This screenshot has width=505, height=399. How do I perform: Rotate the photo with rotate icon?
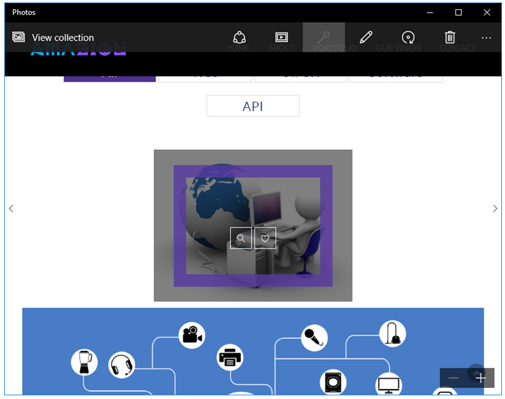pos(408,37)
